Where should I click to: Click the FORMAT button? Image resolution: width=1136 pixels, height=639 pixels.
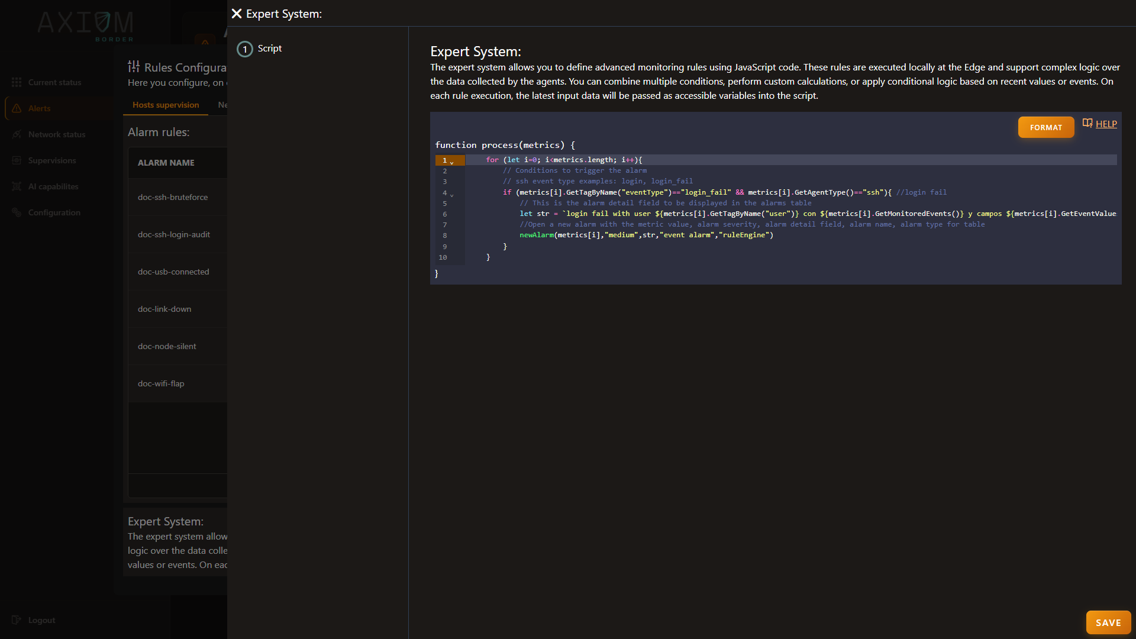click(1045, 127)
